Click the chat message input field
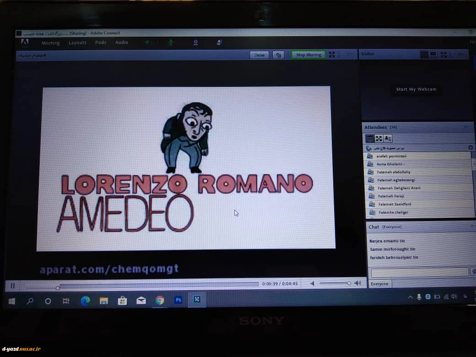The width and height of the screenshot is (476, 357). tap(420, 272)
